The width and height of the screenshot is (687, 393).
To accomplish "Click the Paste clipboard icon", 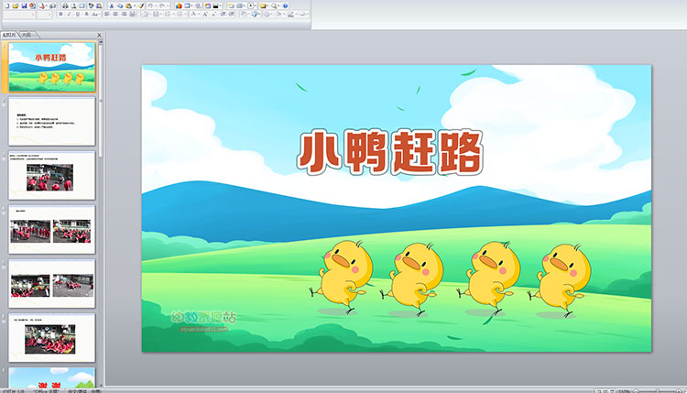I will coord(128,6).
